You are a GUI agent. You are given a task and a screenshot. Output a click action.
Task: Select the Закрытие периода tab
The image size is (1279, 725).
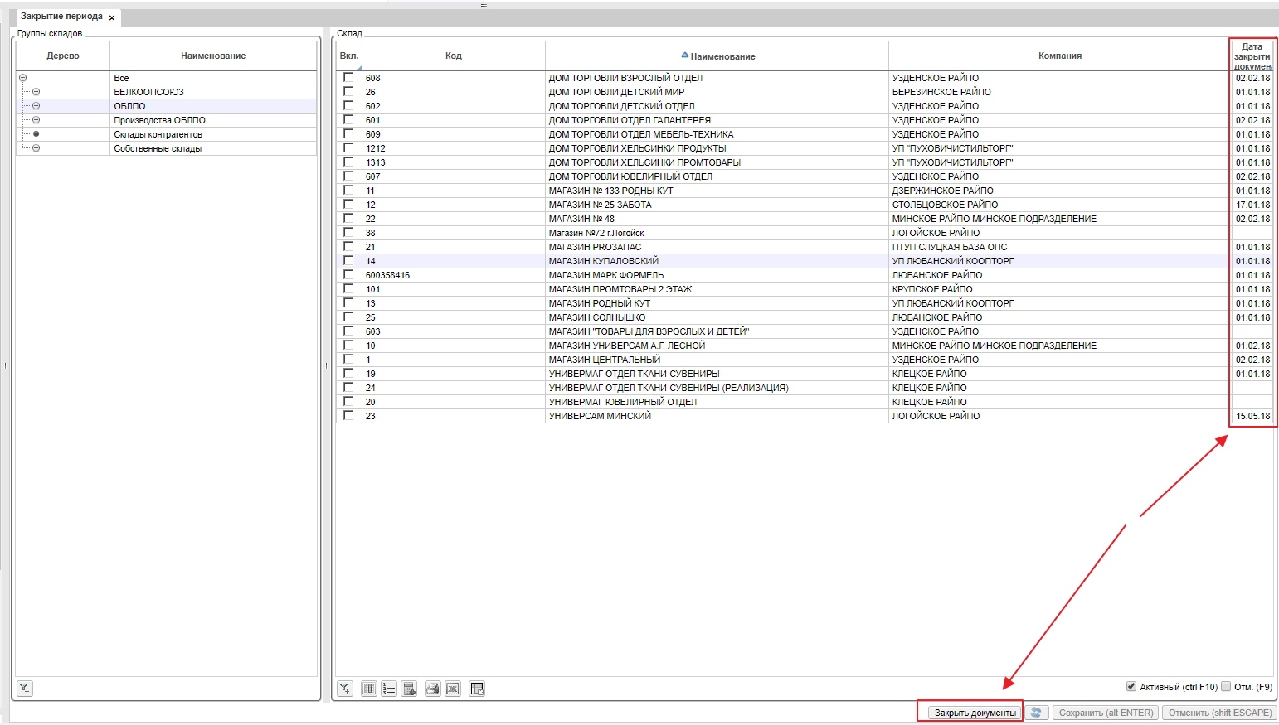pos(61,17)
